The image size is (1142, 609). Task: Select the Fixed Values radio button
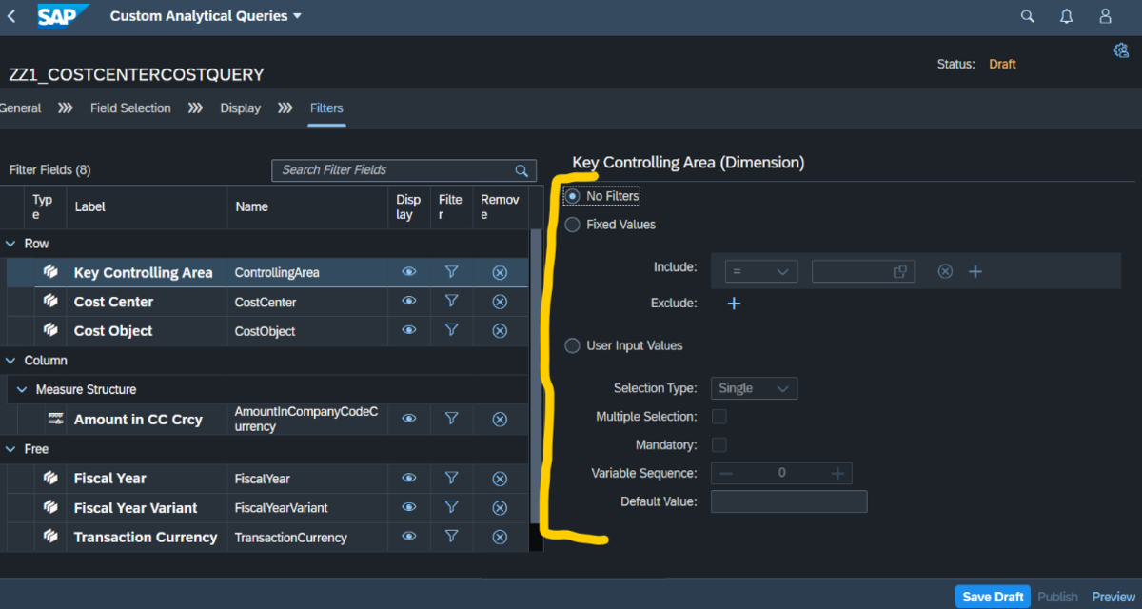[572, 225]
